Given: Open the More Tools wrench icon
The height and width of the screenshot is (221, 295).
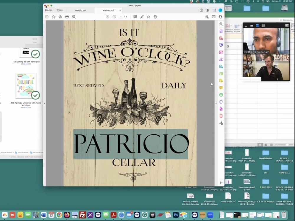Looking at the screenshot, I should (221, 123).
